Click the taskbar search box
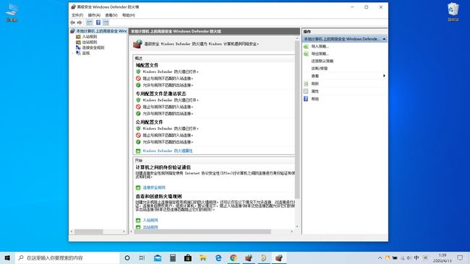 pos(67,258)
